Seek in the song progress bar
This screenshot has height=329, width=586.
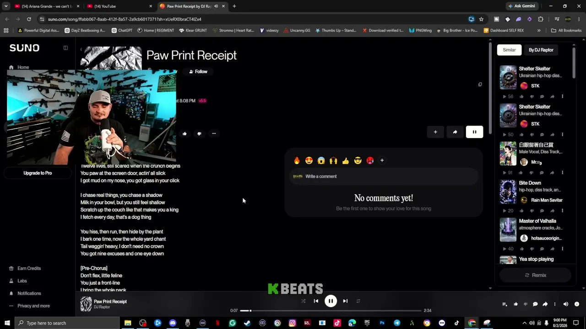pyautogui.click(x=330, y=311)
